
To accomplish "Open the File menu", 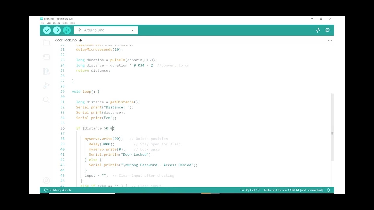I will pyautogui.click(x=43, y=23).
